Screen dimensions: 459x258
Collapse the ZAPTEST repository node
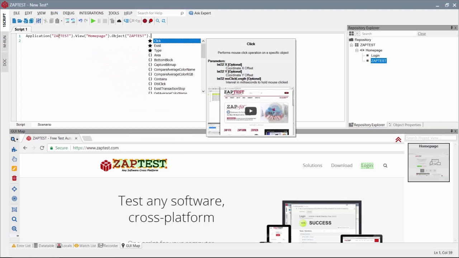pyautogui.click(x=351, y=45)
